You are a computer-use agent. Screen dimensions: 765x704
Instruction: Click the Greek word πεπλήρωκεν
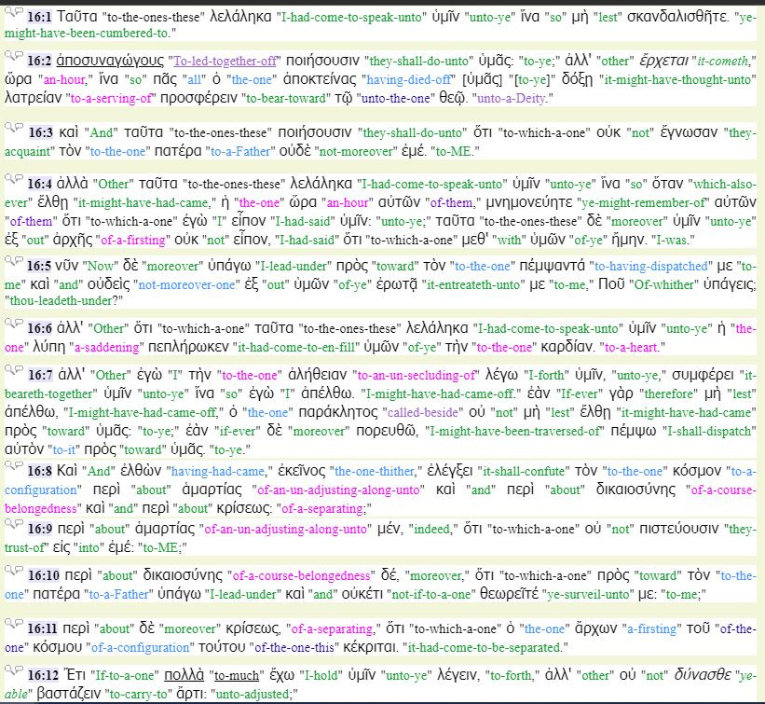(x=189, y=347)
